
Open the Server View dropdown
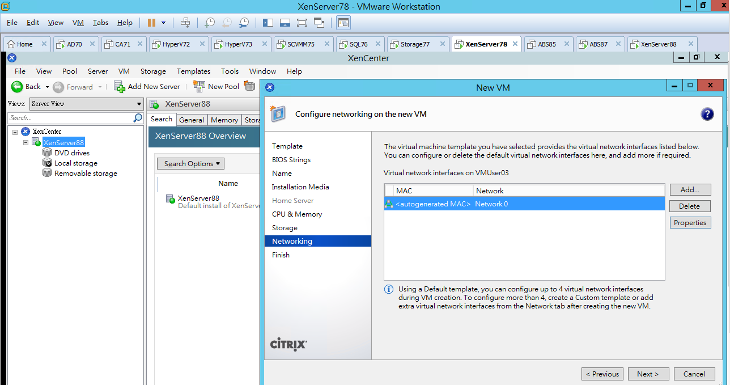[x=86, y=104]
